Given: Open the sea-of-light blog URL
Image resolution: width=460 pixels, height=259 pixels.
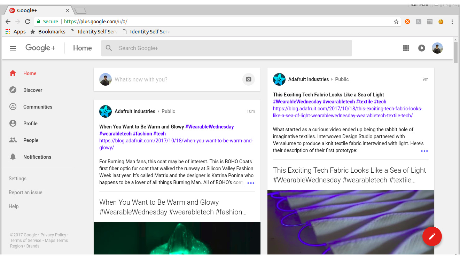Looking at the screenshot, I should [x=348, y=112].
